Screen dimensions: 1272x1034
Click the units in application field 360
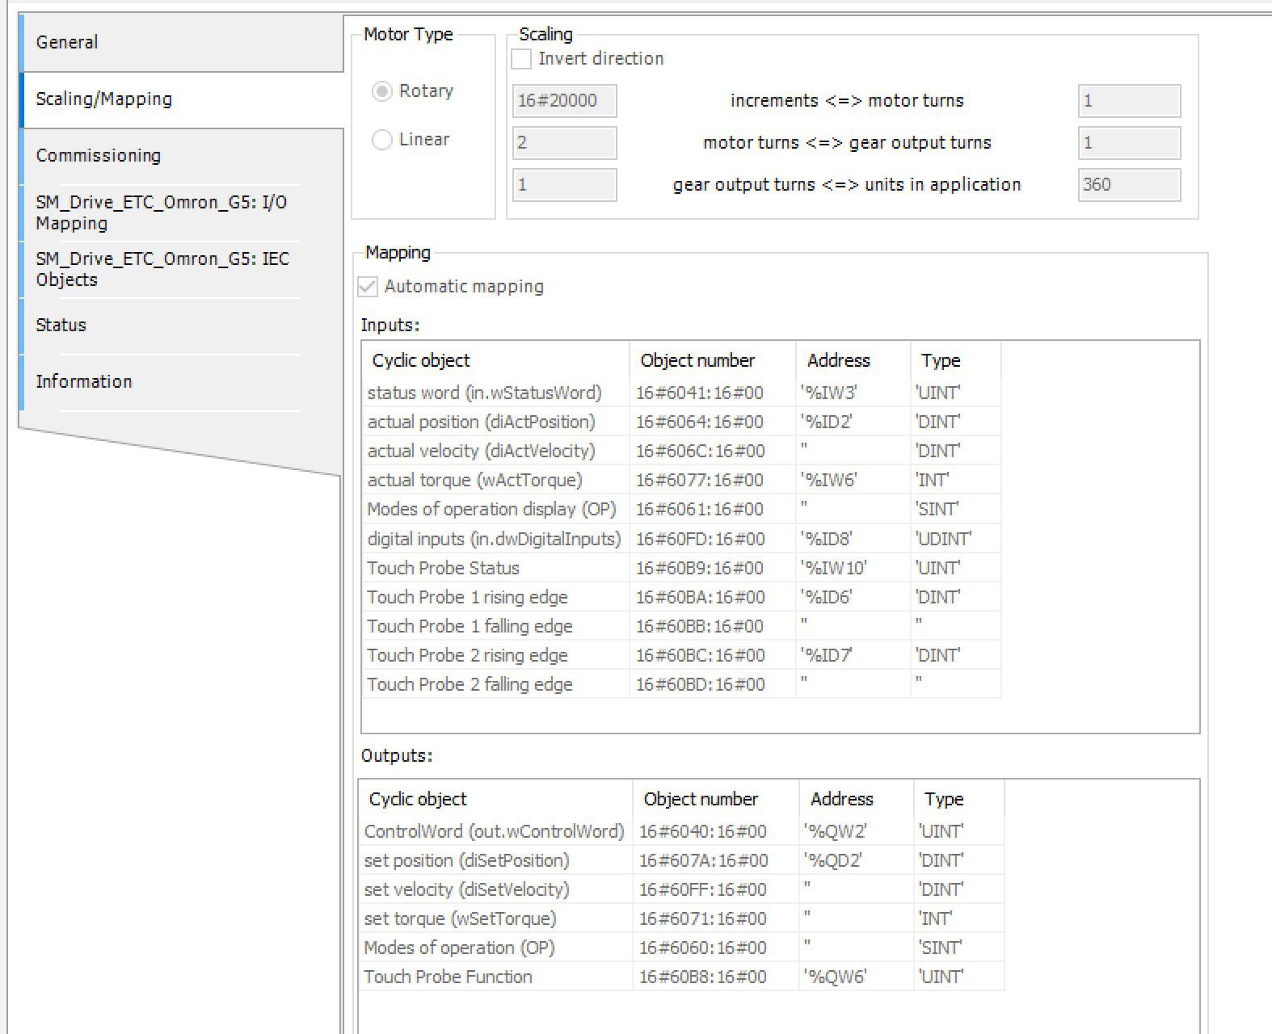coord(1128,185)
